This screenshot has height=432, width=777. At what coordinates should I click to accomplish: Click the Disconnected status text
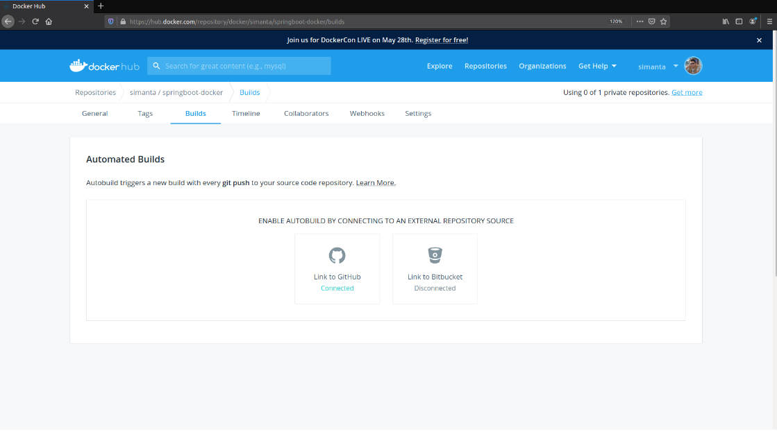[x=435, y=288]
